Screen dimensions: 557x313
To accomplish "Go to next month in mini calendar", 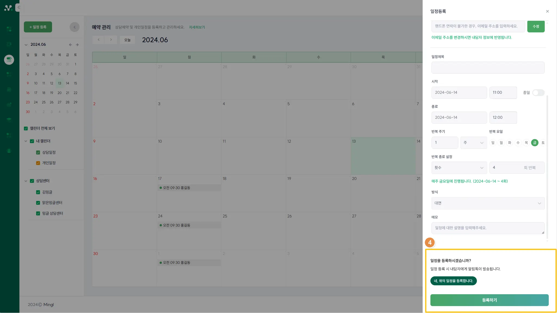I will click(x=77, y=45).
